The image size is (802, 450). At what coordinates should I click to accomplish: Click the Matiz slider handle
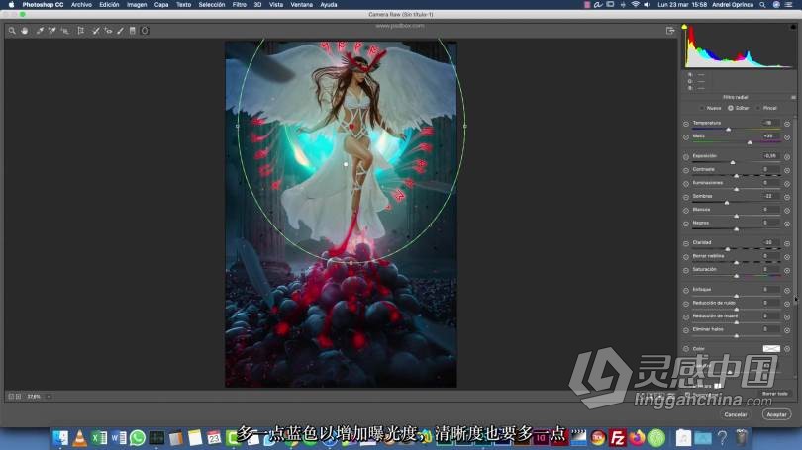pyautogui.click(x=750, y=142)
